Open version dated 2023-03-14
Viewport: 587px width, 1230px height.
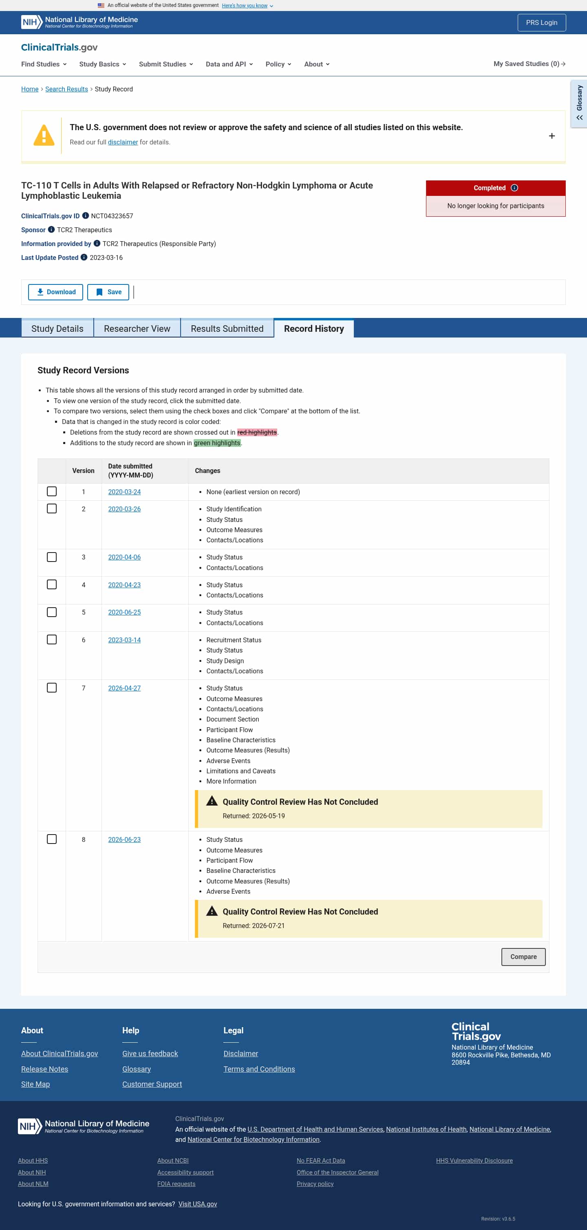(x=124, y=640)
